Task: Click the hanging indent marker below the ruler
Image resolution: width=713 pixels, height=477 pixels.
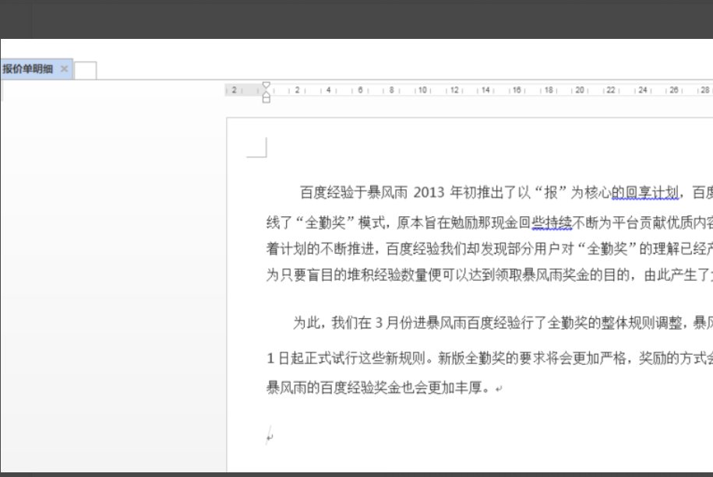Action: tap(266, 93)
